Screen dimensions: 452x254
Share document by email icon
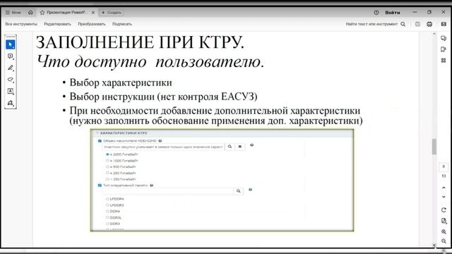[444, 24]
